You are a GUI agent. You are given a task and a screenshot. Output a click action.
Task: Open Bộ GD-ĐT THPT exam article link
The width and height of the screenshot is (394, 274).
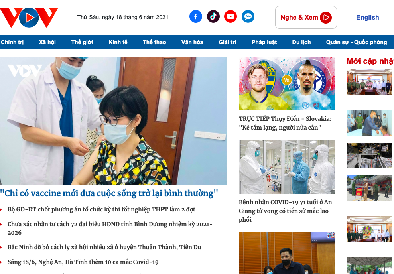tap(101, 209)
